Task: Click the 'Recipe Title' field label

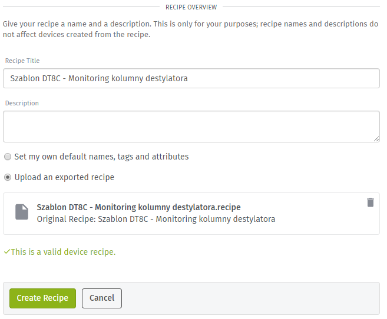Action: click(22, 61)
